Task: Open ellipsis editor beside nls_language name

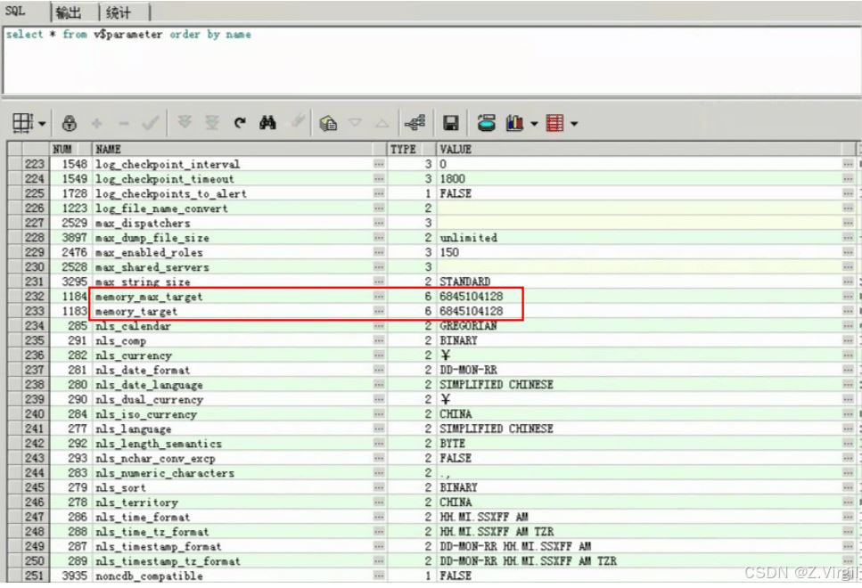Action: (x=379, y=429)
